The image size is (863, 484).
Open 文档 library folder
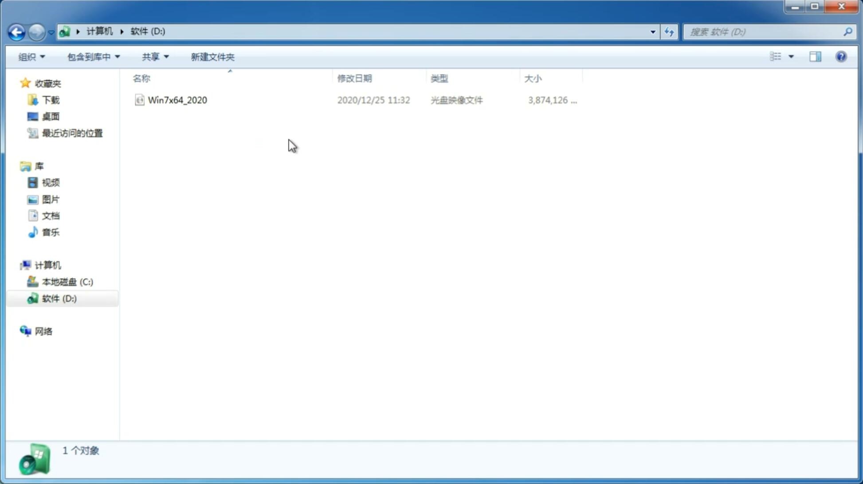pyautogui.click(x=51, y=215)
